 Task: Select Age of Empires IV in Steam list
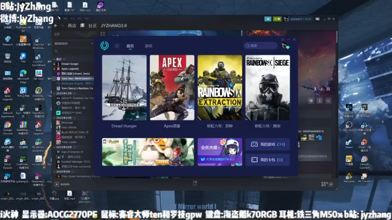(73, 152)
